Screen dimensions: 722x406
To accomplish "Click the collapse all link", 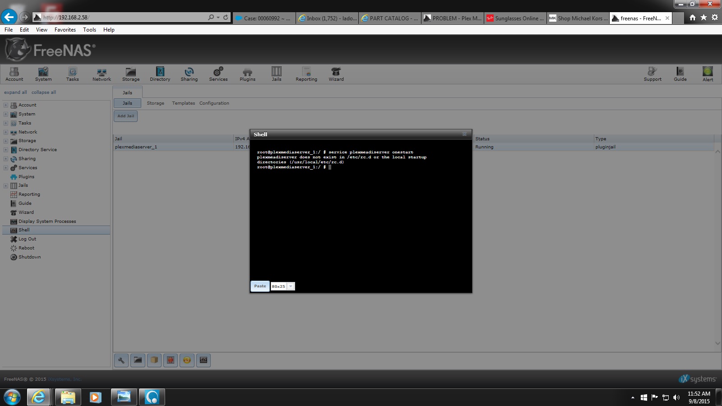I will point(44,92).
